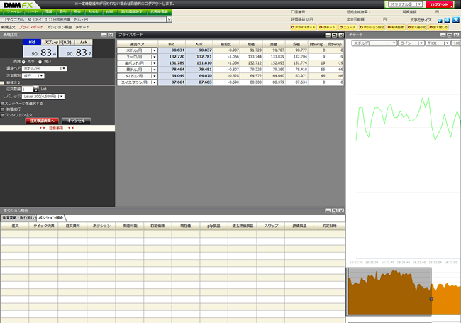This screenshot has height=323, width=461.
Task: Click the 全て閉じる button
Action: click(438, 27)
